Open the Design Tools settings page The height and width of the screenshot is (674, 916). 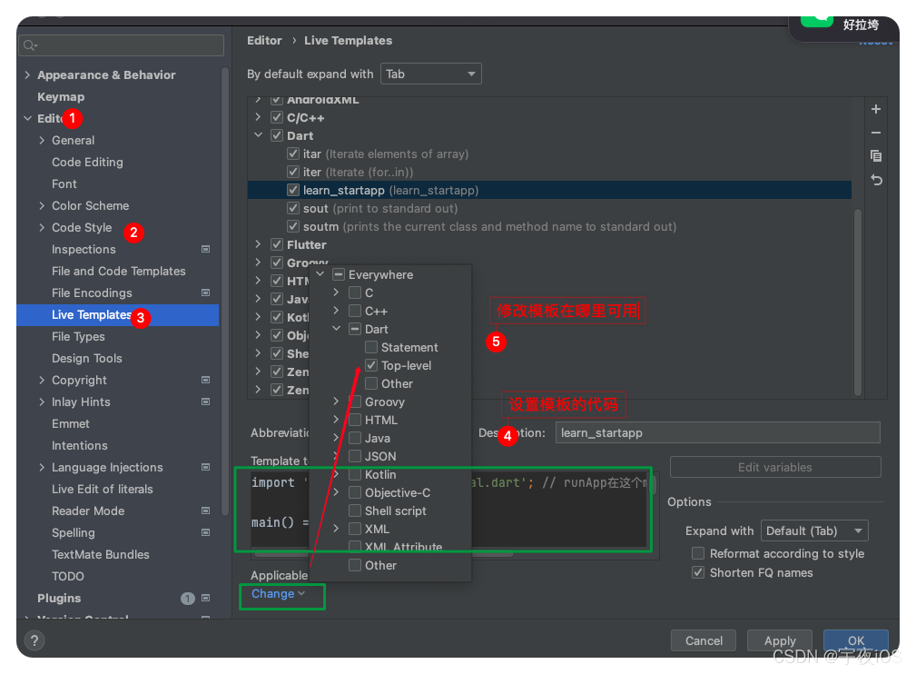point(87,358)
